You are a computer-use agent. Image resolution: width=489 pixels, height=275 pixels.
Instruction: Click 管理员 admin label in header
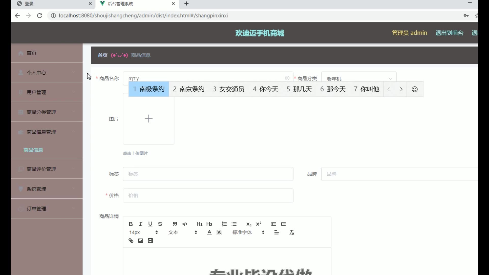click(410, 33)
